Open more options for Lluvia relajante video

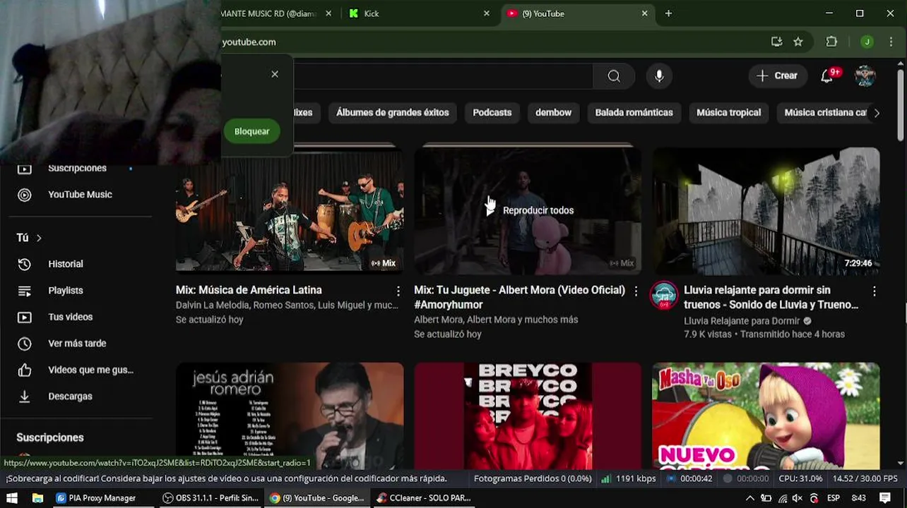pyautogui.click(x=874, y=291)
